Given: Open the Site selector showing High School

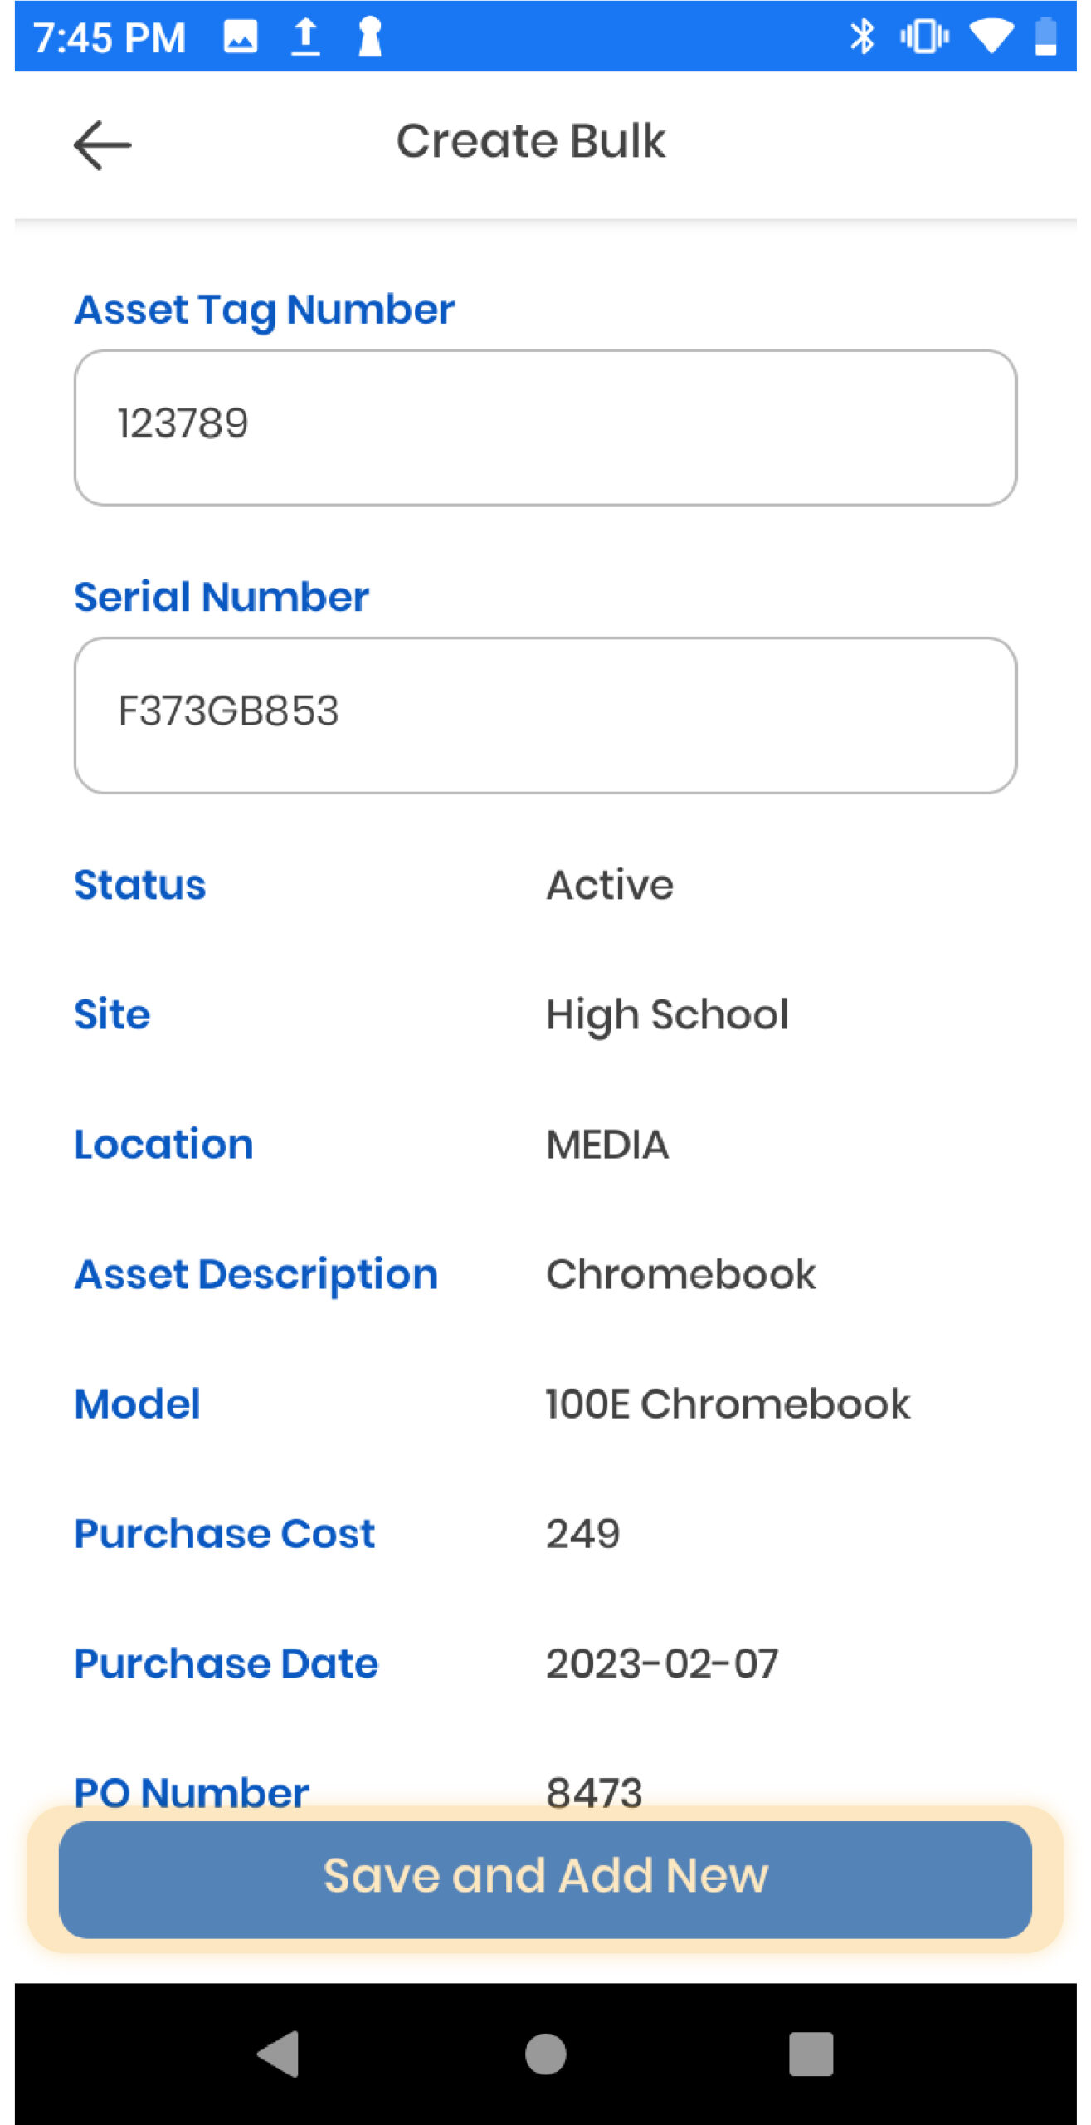Looking at the screenshot, I should click(667, 1014).
